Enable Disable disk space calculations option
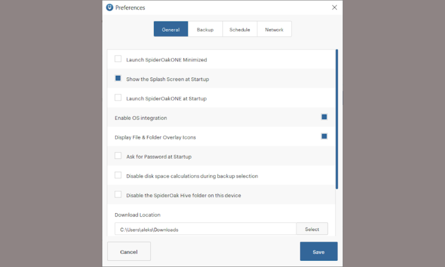Viewport: 445px width, 267px height. tap(118, 175)
